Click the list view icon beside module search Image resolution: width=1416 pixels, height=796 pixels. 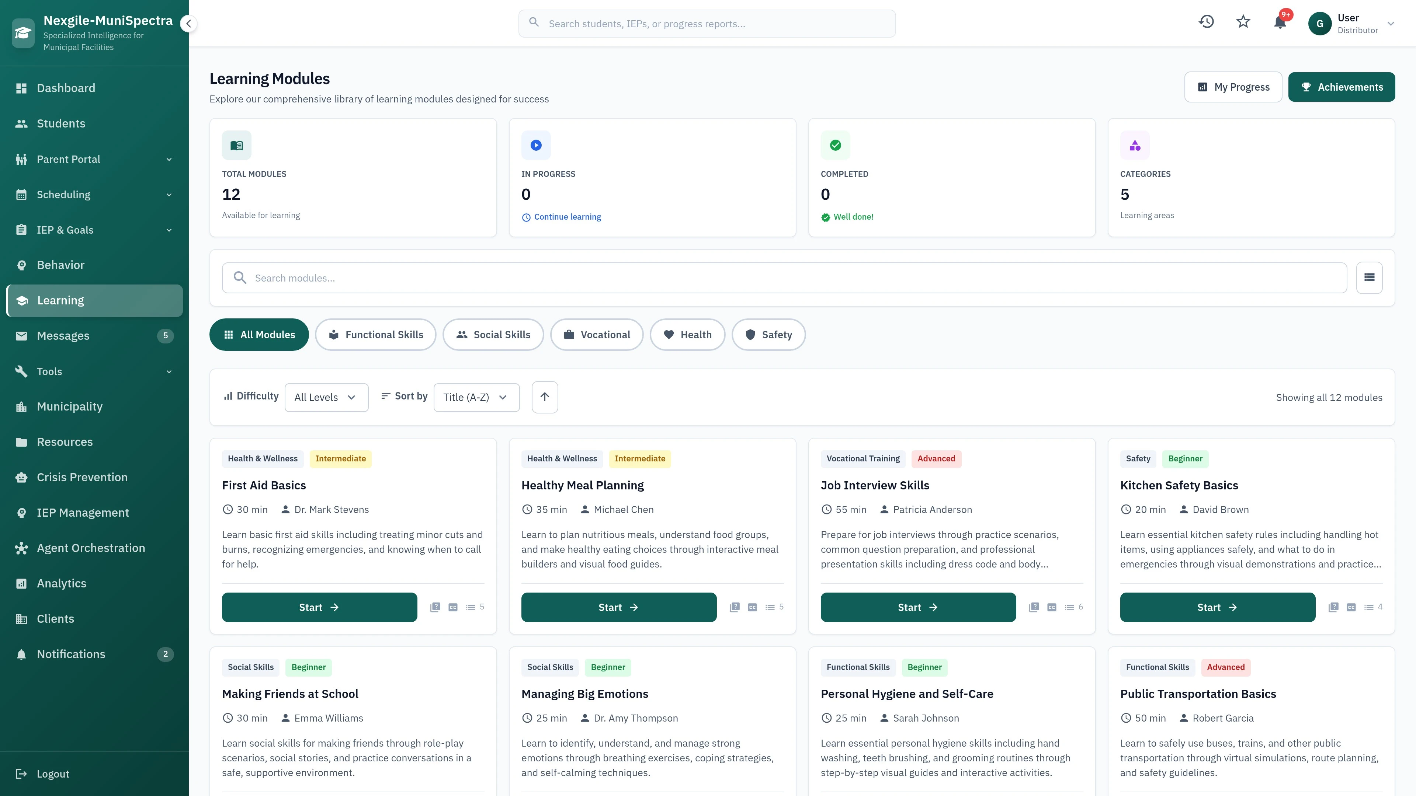click(1369, 277)
